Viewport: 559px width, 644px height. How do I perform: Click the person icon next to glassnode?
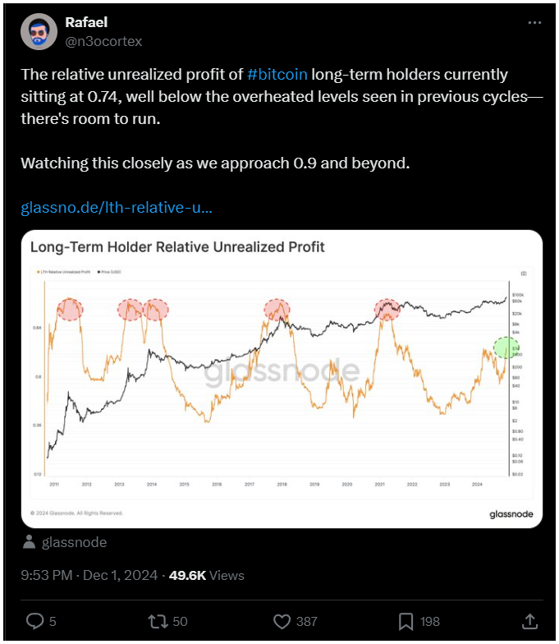click(x=30, y=542)
